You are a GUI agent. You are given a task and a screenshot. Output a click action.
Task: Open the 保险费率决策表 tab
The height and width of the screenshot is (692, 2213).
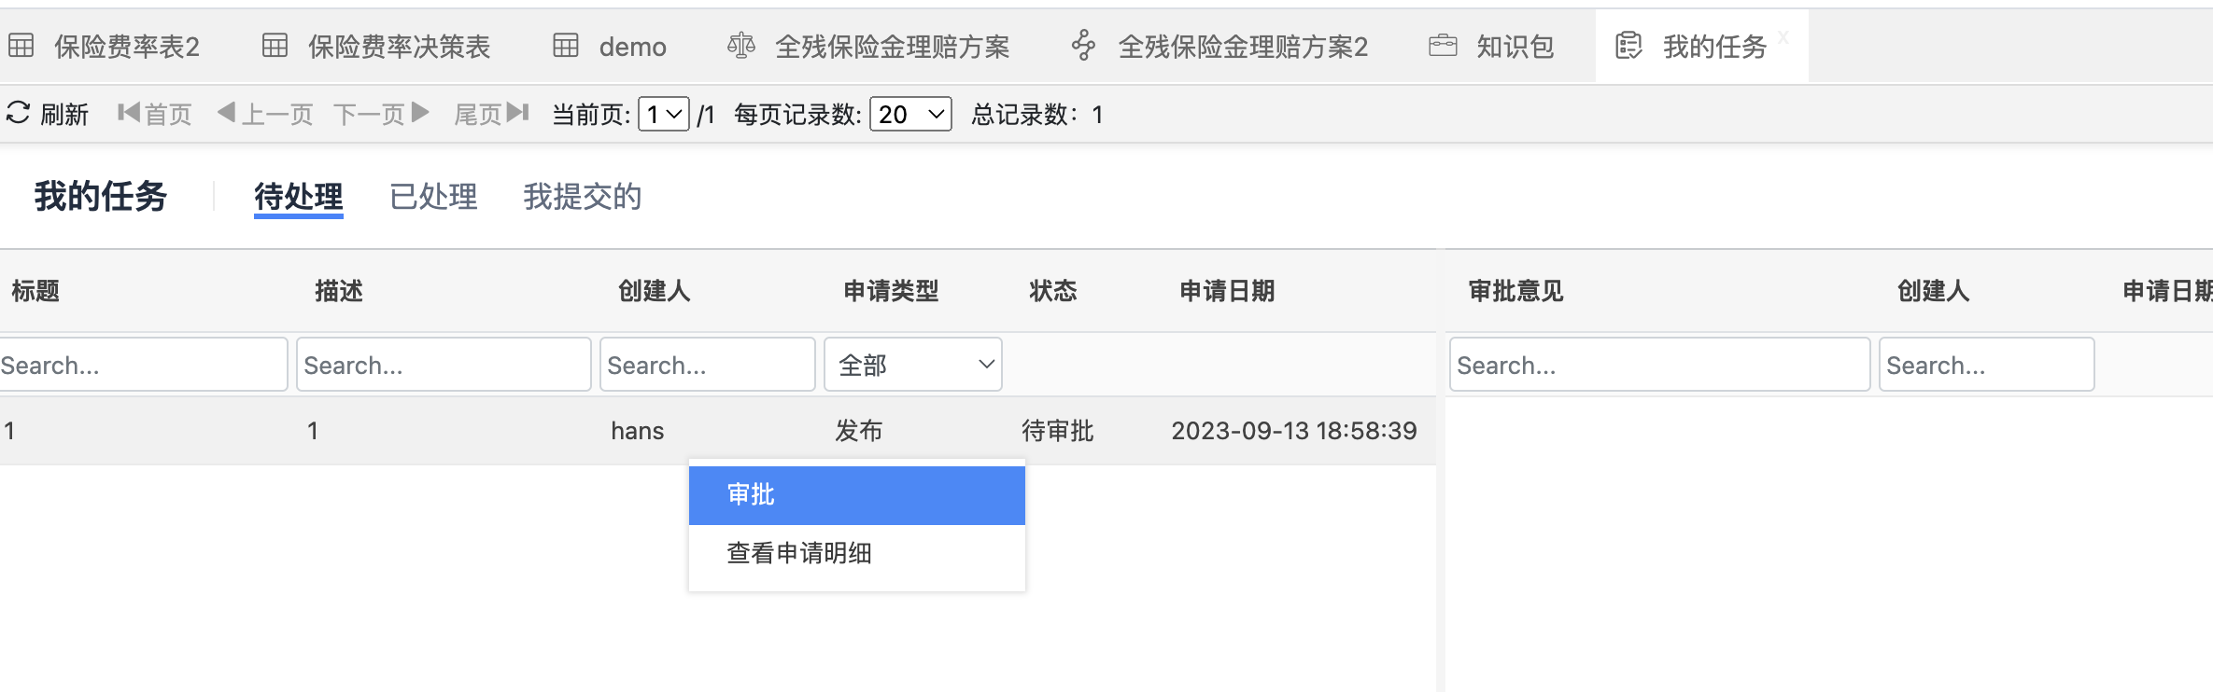click(x=399, y=47)
